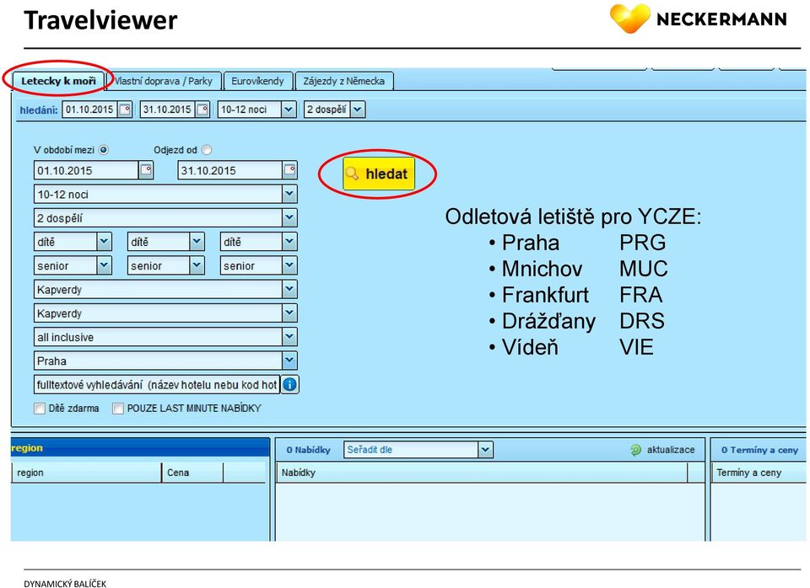Viewport: 810px width, 588px height.
Task: Expand the third 'dítě' dropdown
Action: click(x=289, y=242)
